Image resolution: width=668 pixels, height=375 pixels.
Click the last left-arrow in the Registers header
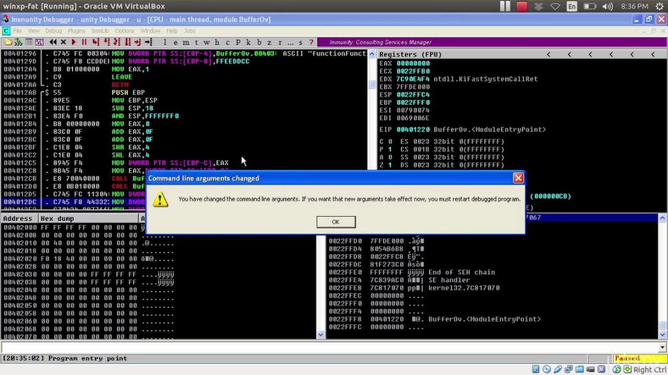653,55
